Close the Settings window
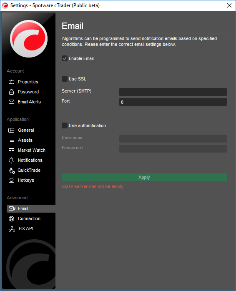This screenshot has width=236, height=291. [x=229, y=5]
